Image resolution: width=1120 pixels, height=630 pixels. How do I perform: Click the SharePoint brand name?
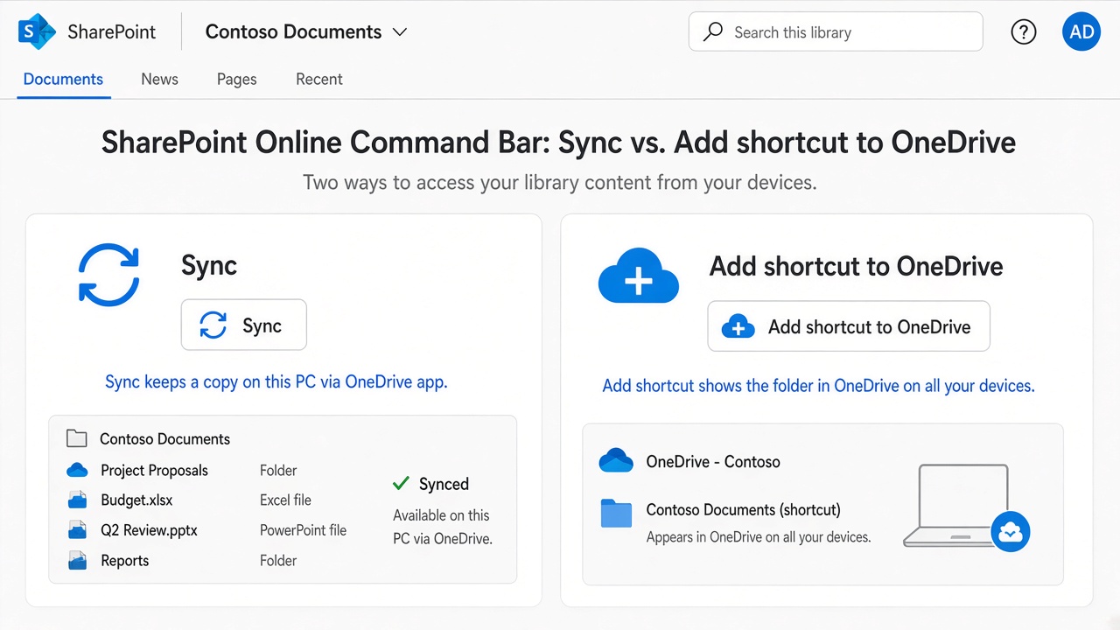click(111, 32)
